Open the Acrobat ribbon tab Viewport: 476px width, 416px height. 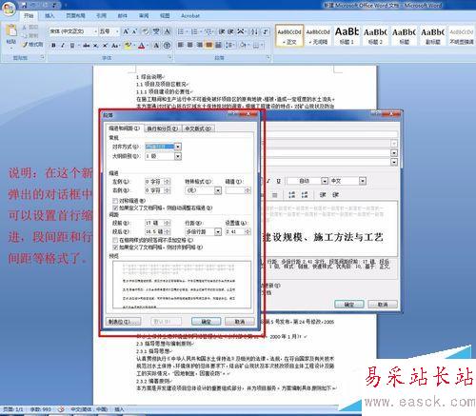[x=190, y=15]
